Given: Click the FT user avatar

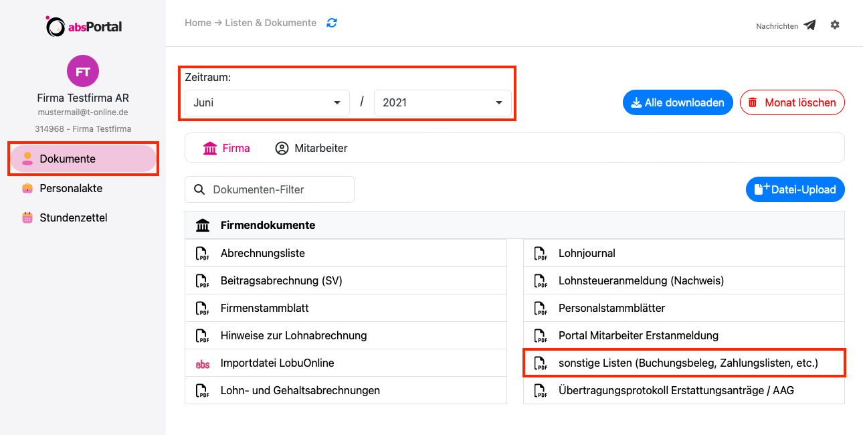Looking at the screenshot, I should click(x=83, y=72).
